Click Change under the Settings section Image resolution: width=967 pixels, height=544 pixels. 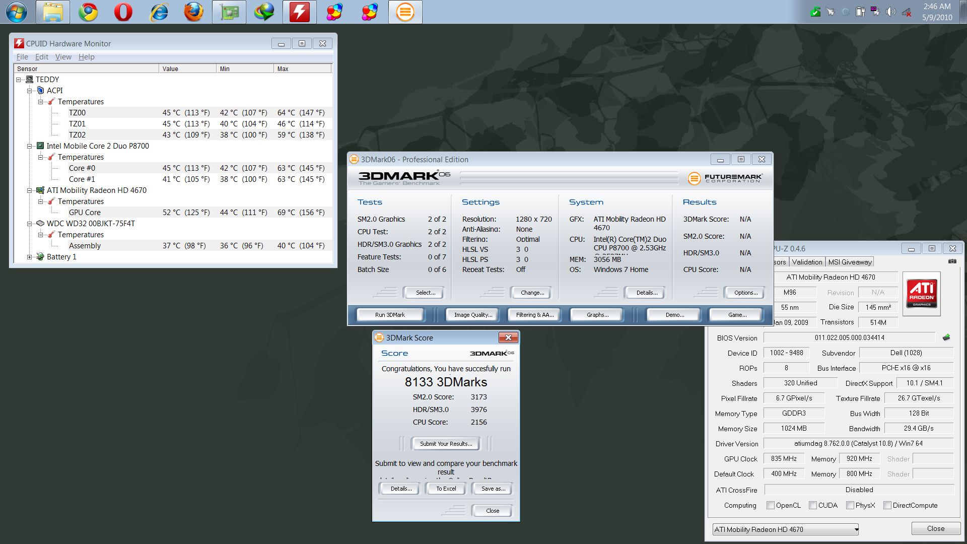(532, 293)
